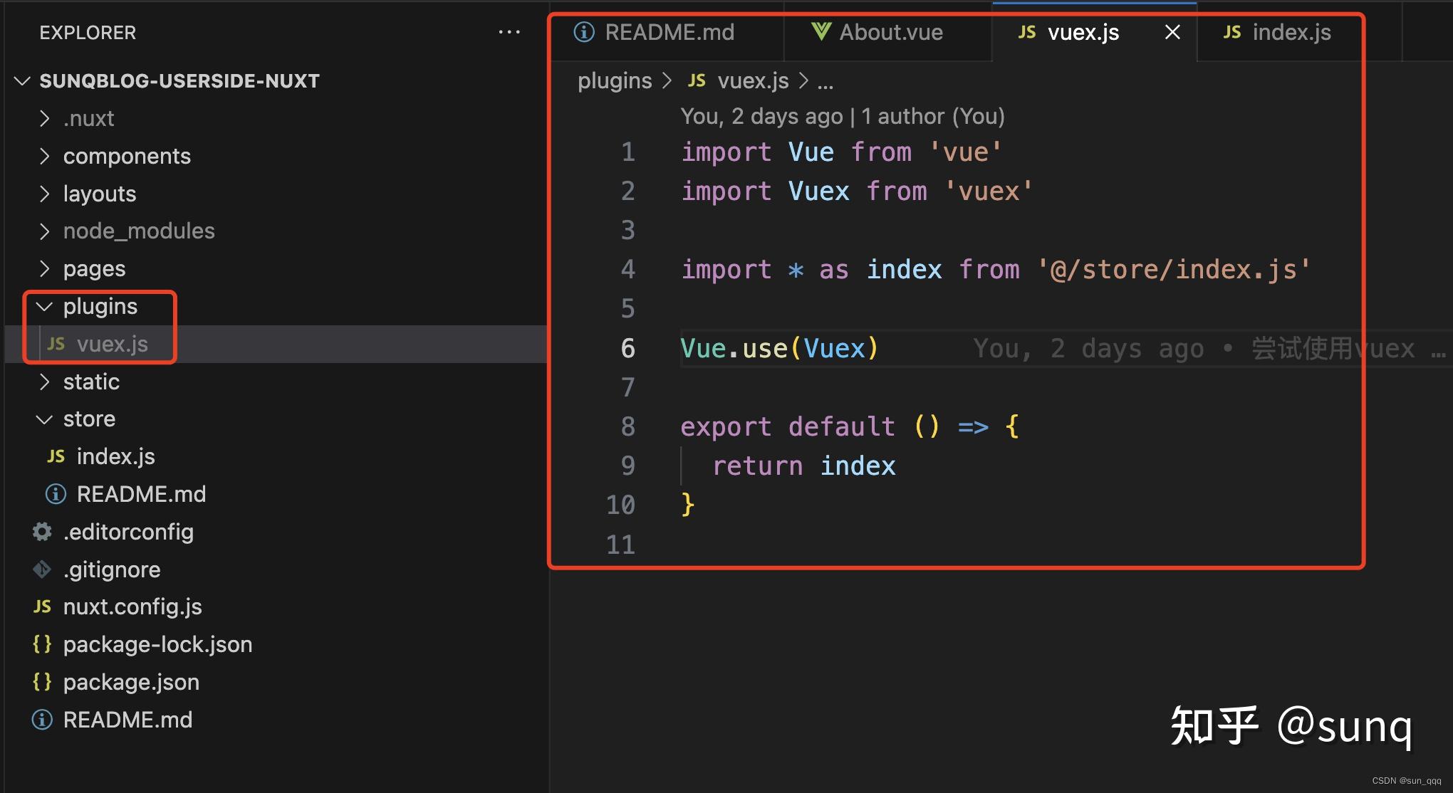The image size is (1453, 793).
Task: Click the braces icon beside package-lock.json
Action: tap(42, 644)
